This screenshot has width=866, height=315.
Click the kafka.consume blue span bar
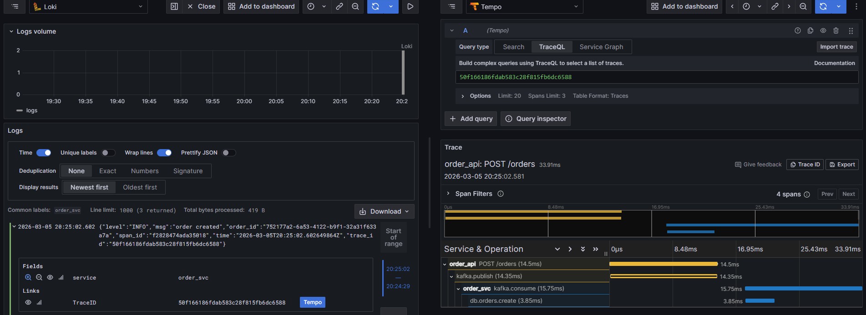pos(803,288)
